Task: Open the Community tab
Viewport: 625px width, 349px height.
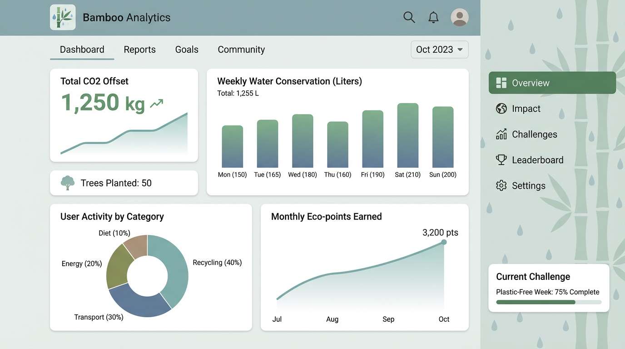Action: 241,49
